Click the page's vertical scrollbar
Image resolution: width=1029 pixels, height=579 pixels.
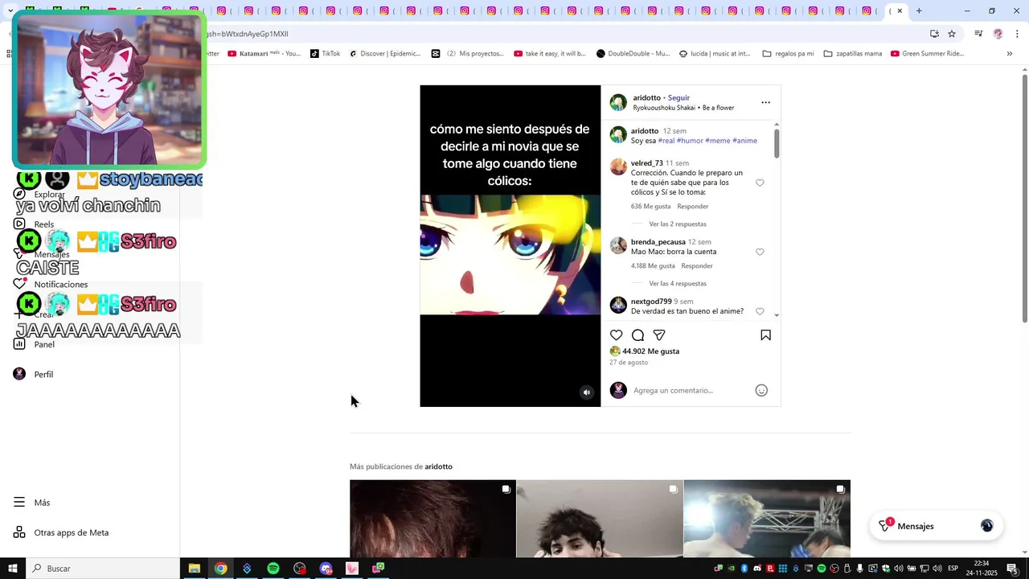point(1024,197)
